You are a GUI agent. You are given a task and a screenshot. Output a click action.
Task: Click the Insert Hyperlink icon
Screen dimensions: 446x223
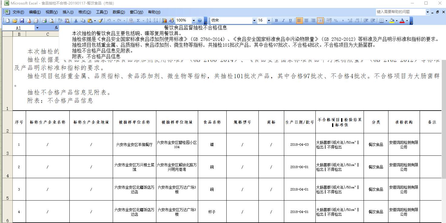pos(131,21)
